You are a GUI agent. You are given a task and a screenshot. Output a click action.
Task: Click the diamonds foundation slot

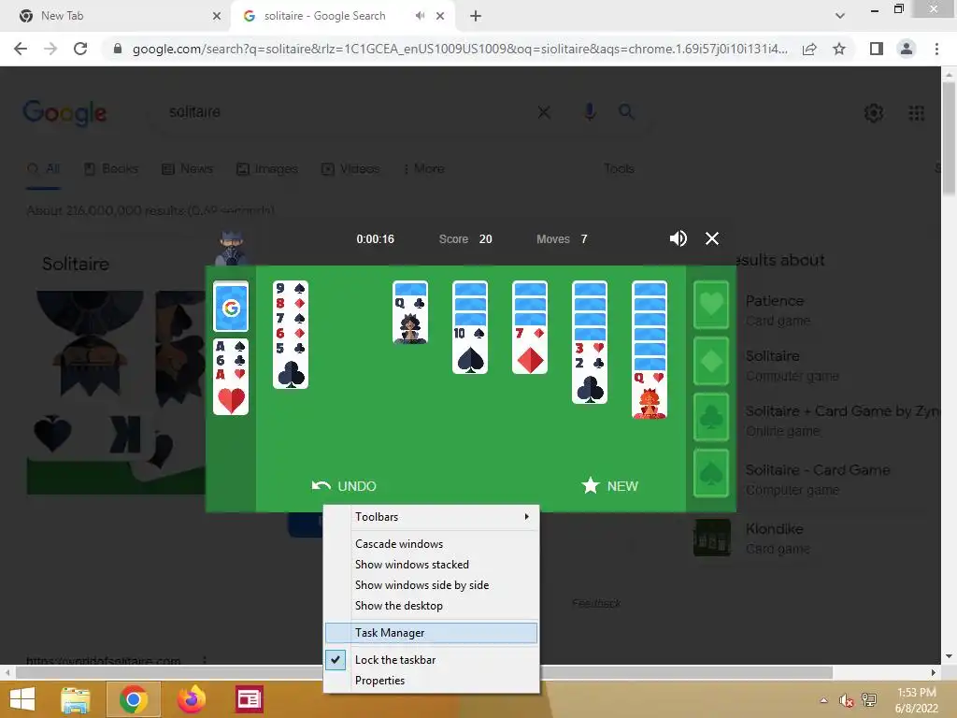(x=711, y=361)
